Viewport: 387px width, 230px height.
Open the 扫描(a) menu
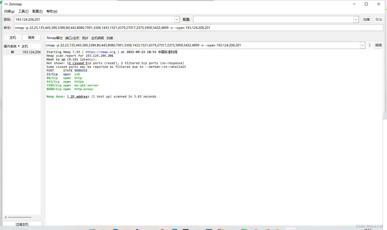(x=9, y=11)
